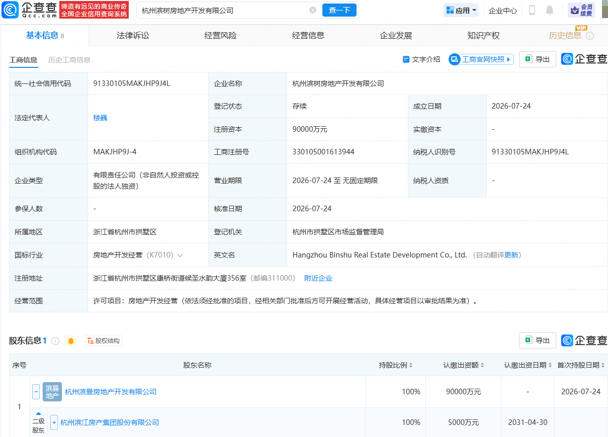This screenshot has width=608, height=437.
Task: Open 杭州滨曼房地产开发有限公司 shareholder link
Action: click(x=111, y=392)
